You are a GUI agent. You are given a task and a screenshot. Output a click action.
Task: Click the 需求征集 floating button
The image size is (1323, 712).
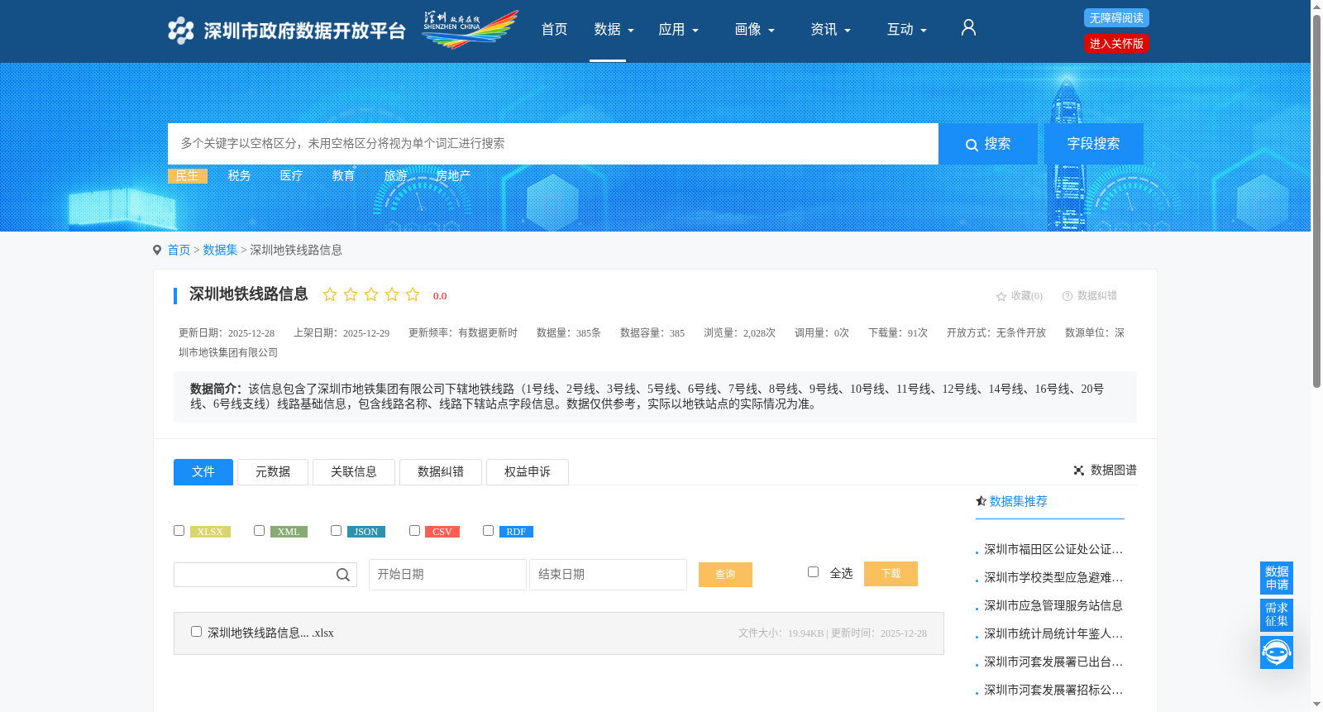pos(1277,614)
